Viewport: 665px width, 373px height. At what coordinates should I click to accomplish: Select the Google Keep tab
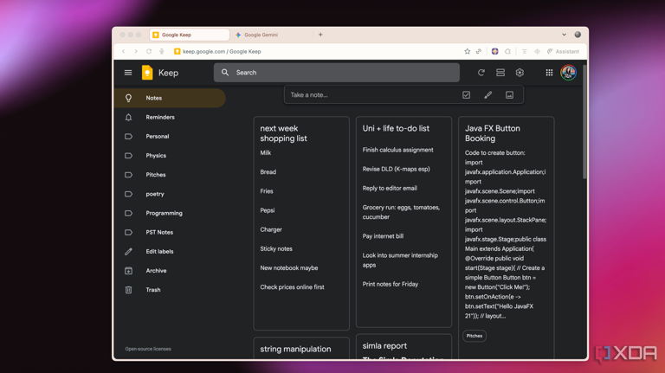pos(190,35)
